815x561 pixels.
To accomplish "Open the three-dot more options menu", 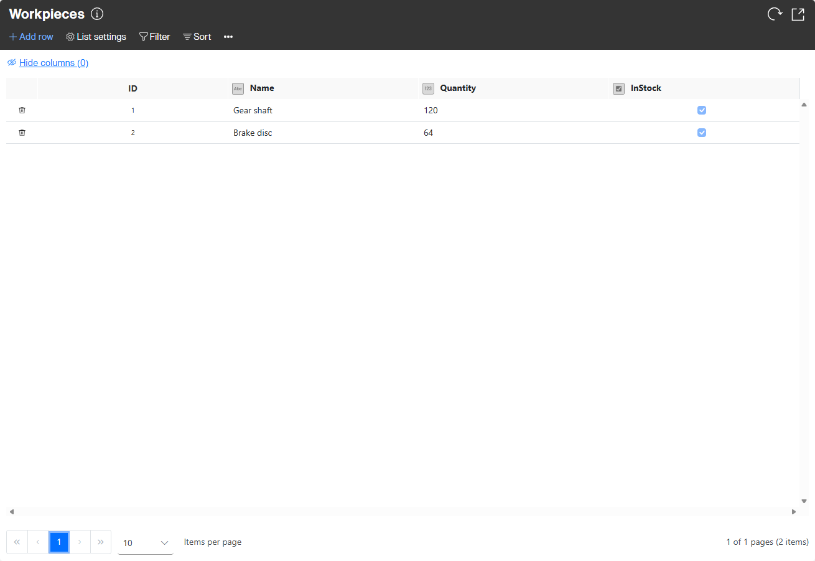I will pyautogui.click(x=228, y=37).
